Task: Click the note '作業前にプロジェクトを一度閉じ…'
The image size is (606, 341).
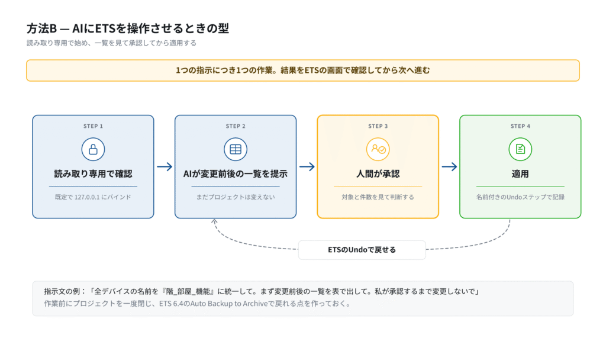Action: point(198,304)
